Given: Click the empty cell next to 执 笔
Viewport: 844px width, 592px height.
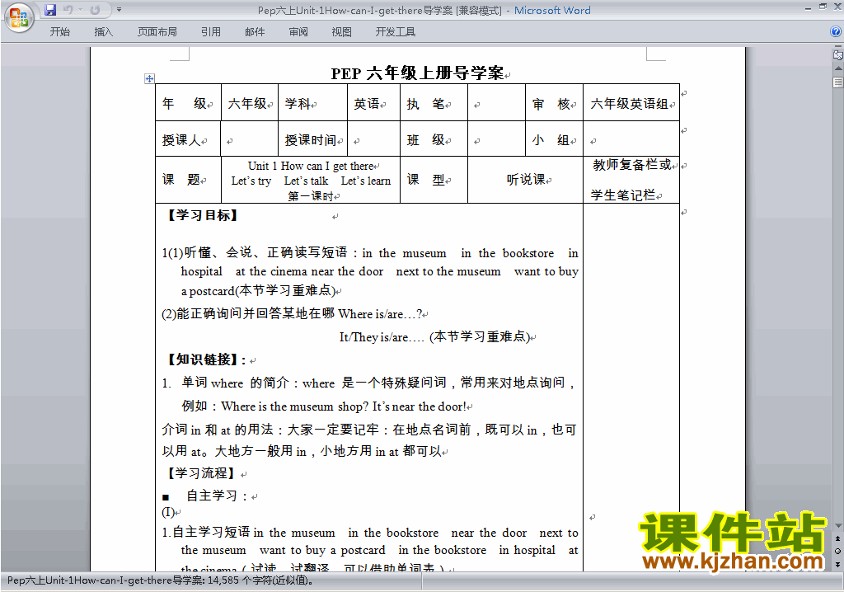Looking at the screenshot, I should click(x=496, y=102).
